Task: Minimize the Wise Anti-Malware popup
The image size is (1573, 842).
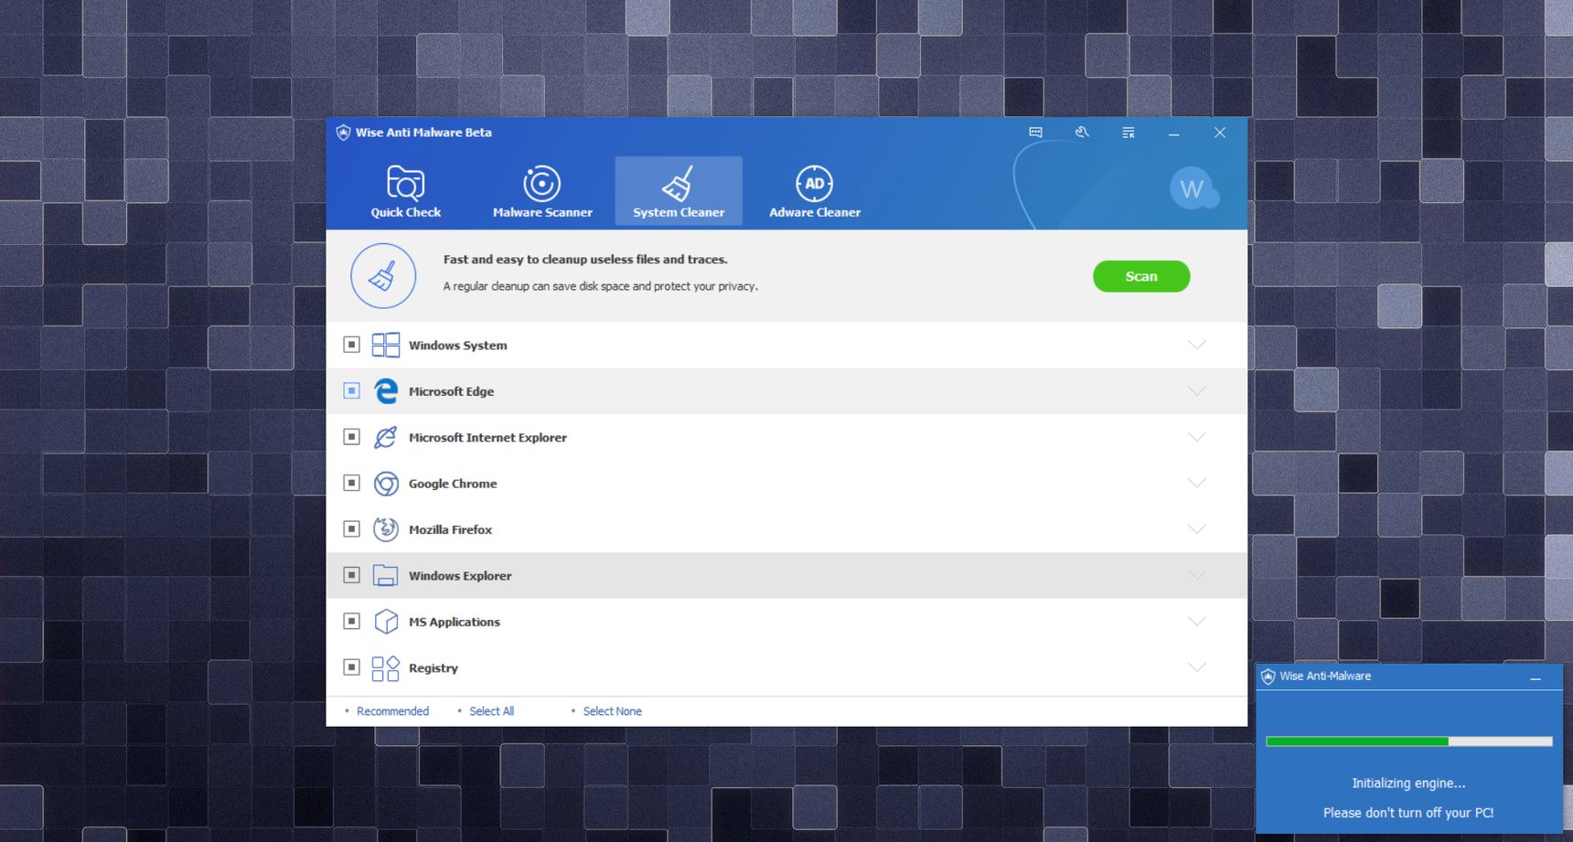Action: [x=1536, y=678]
